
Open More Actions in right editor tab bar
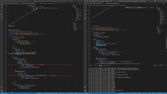coord(165,3)
